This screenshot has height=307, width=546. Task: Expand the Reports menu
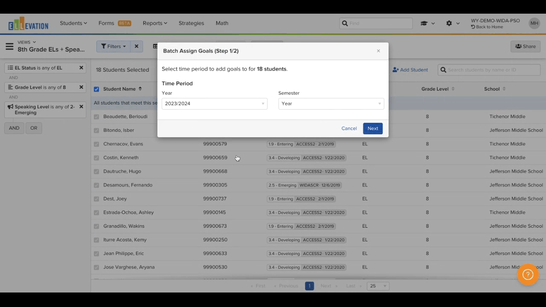[x=155, y=23]
